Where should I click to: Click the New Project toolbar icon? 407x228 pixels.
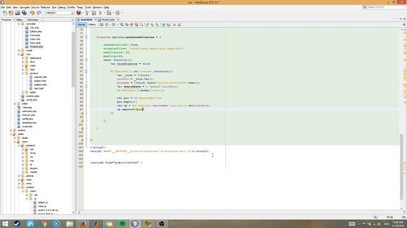tap(11, 13)
